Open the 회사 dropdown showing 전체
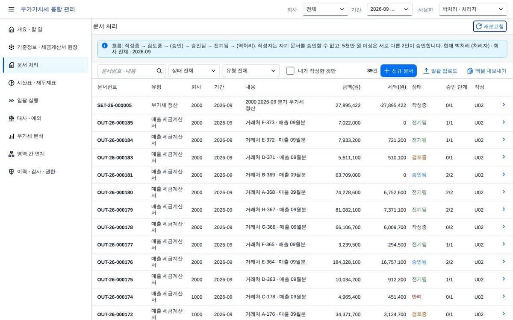513x320 pixels. click(x=325, y=9)
